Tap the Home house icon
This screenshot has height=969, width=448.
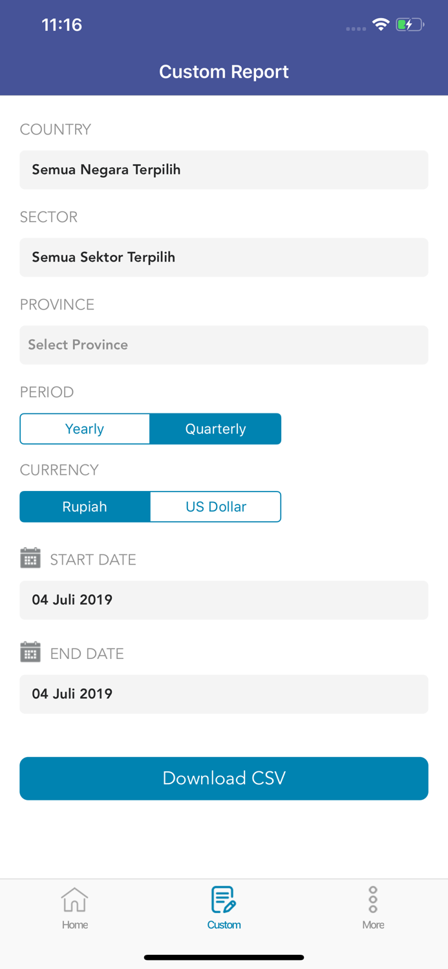[74, 899]
